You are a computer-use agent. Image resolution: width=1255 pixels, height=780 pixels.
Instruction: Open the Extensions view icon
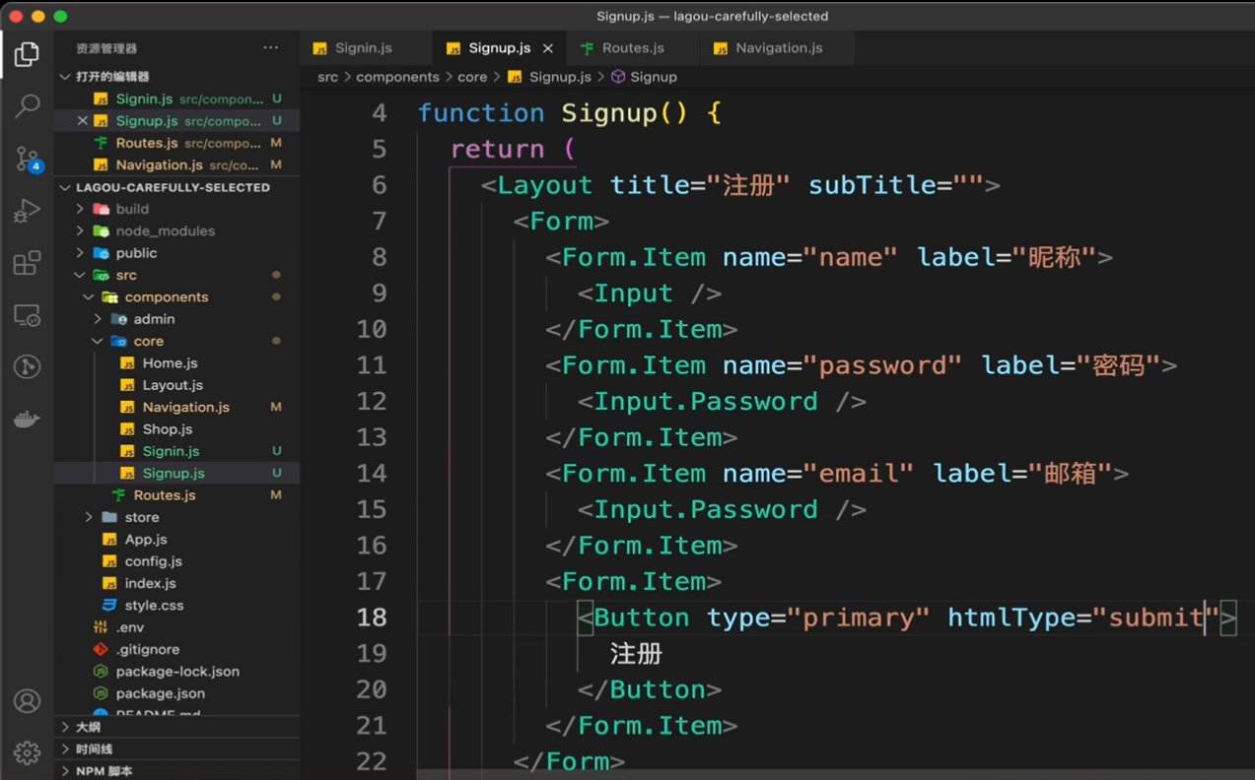(27, 263)
